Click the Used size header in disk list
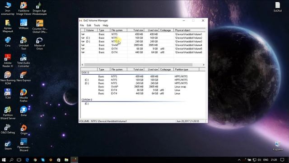This screenshot has width=289, height=163. pyautogui.click(x=151, y=69)
